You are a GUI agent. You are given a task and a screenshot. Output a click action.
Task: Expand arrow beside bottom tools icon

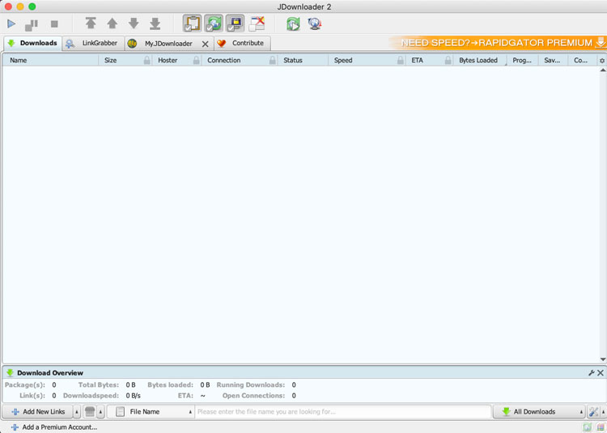point(603,412)
